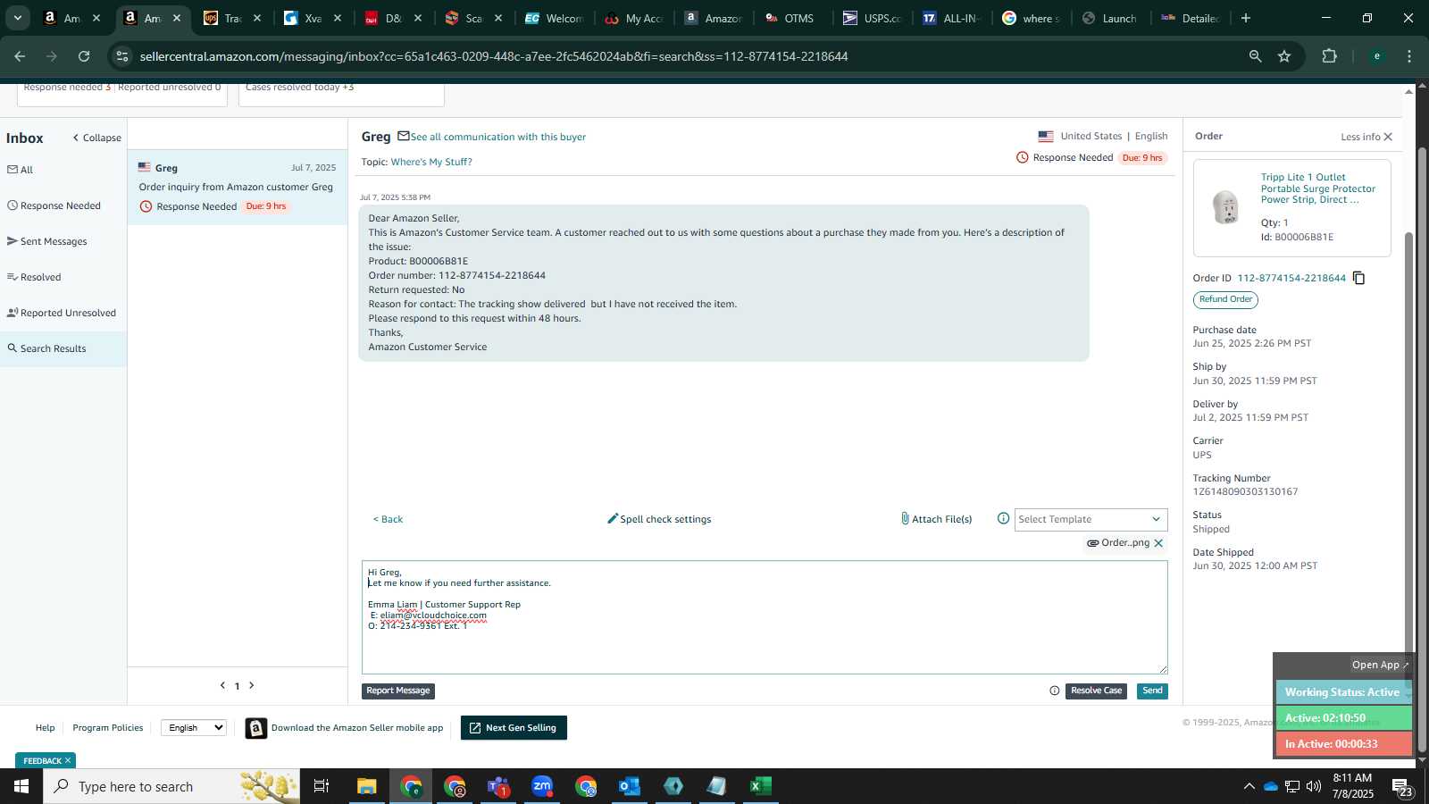Screen dimensions: 1429x804
Task: Open Outlook from the taskbar
Action: [630, 786]
